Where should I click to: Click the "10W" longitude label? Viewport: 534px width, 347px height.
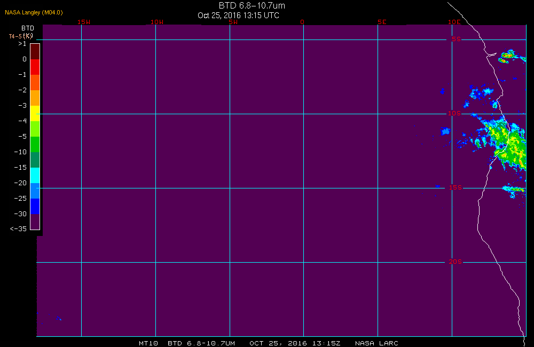[157, 22]
